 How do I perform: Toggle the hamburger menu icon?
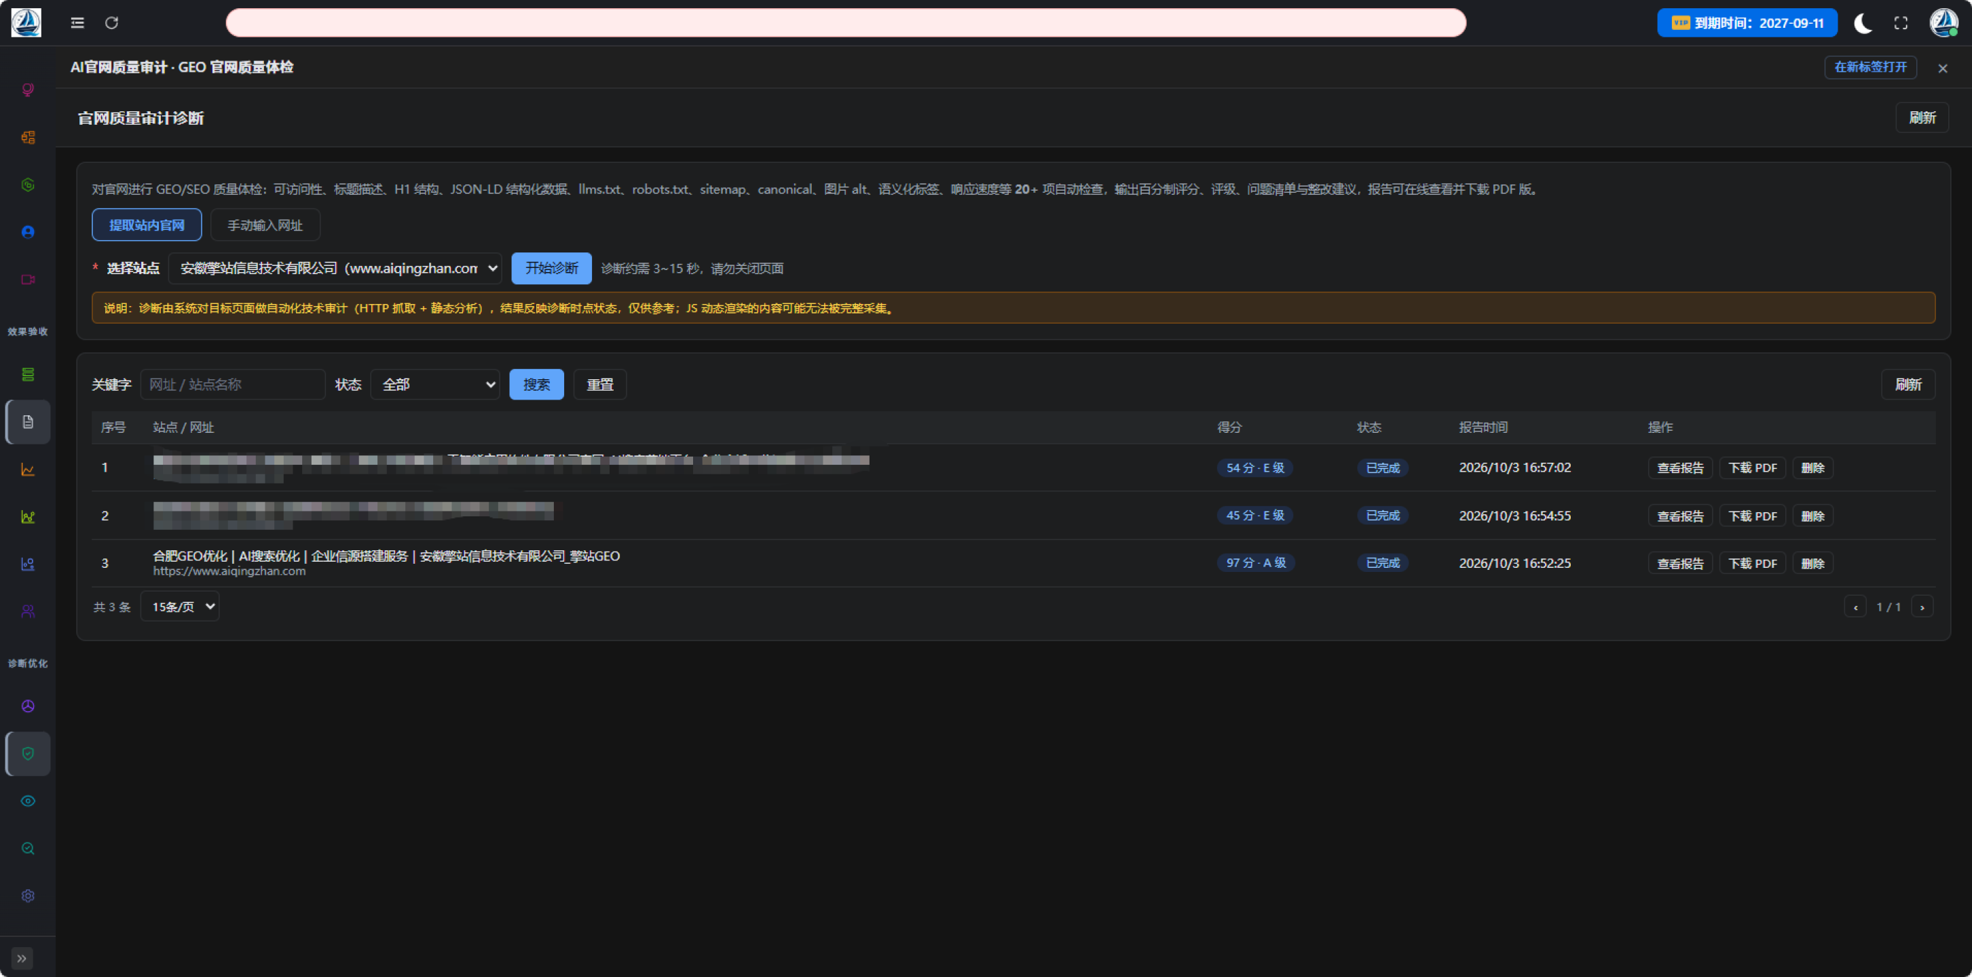(x=77, y=23)
